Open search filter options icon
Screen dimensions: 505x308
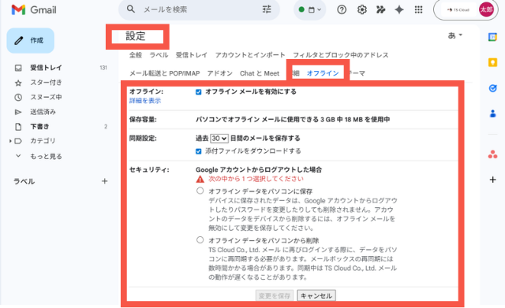tap(267, 9)
